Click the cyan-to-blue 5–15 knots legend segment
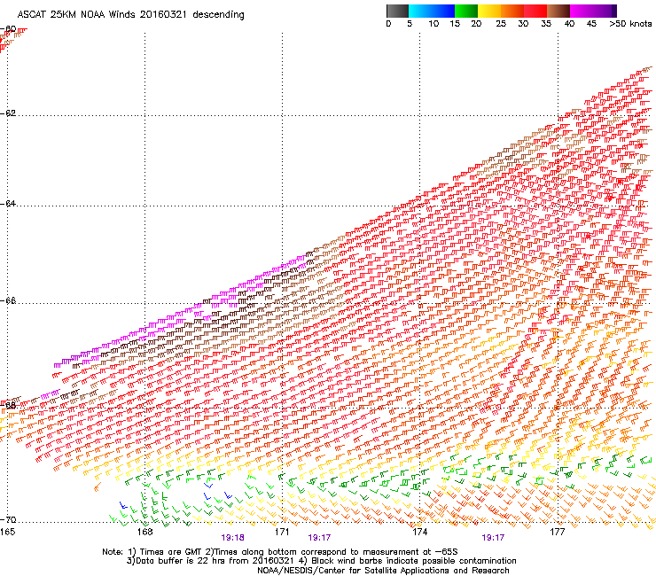Screen dimensions: 656x576 (x=432, y=11)
